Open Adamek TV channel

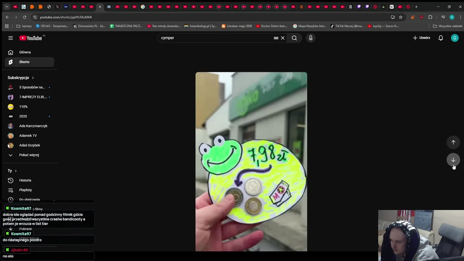tap(29, 136)
